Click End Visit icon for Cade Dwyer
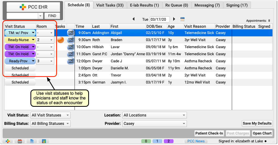The image size is (278, 145). (71, 61)
